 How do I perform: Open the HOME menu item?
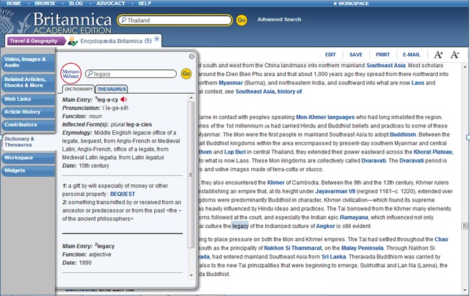coord(14,3)
